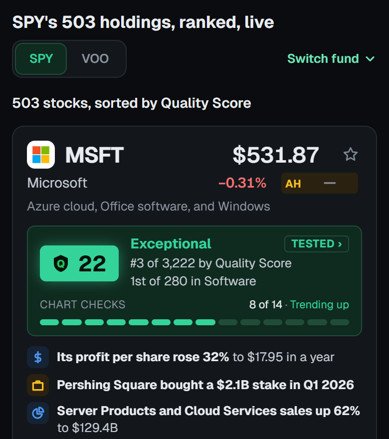Click the CHART CHECKS label
389x439 pixels.
pyautogui.click(x=83, y=305)
